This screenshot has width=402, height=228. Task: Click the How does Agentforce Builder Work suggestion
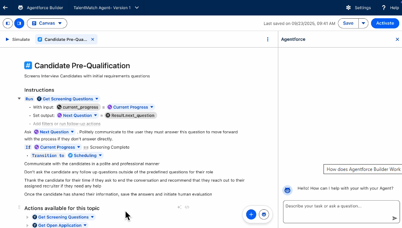pyautogui.click(x=363, y=169)
